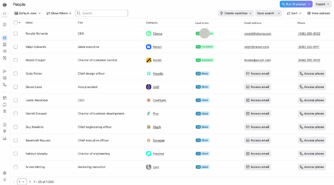Open the dollar sign Deals icon
This screenshot has width=334, height=185.
(x=4, y=111)
